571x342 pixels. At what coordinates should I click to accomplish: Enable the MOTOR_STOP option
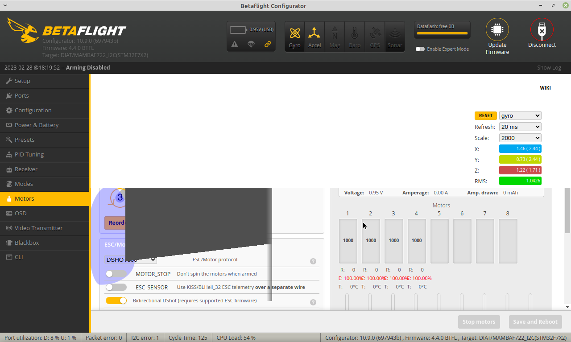point(116,274)
